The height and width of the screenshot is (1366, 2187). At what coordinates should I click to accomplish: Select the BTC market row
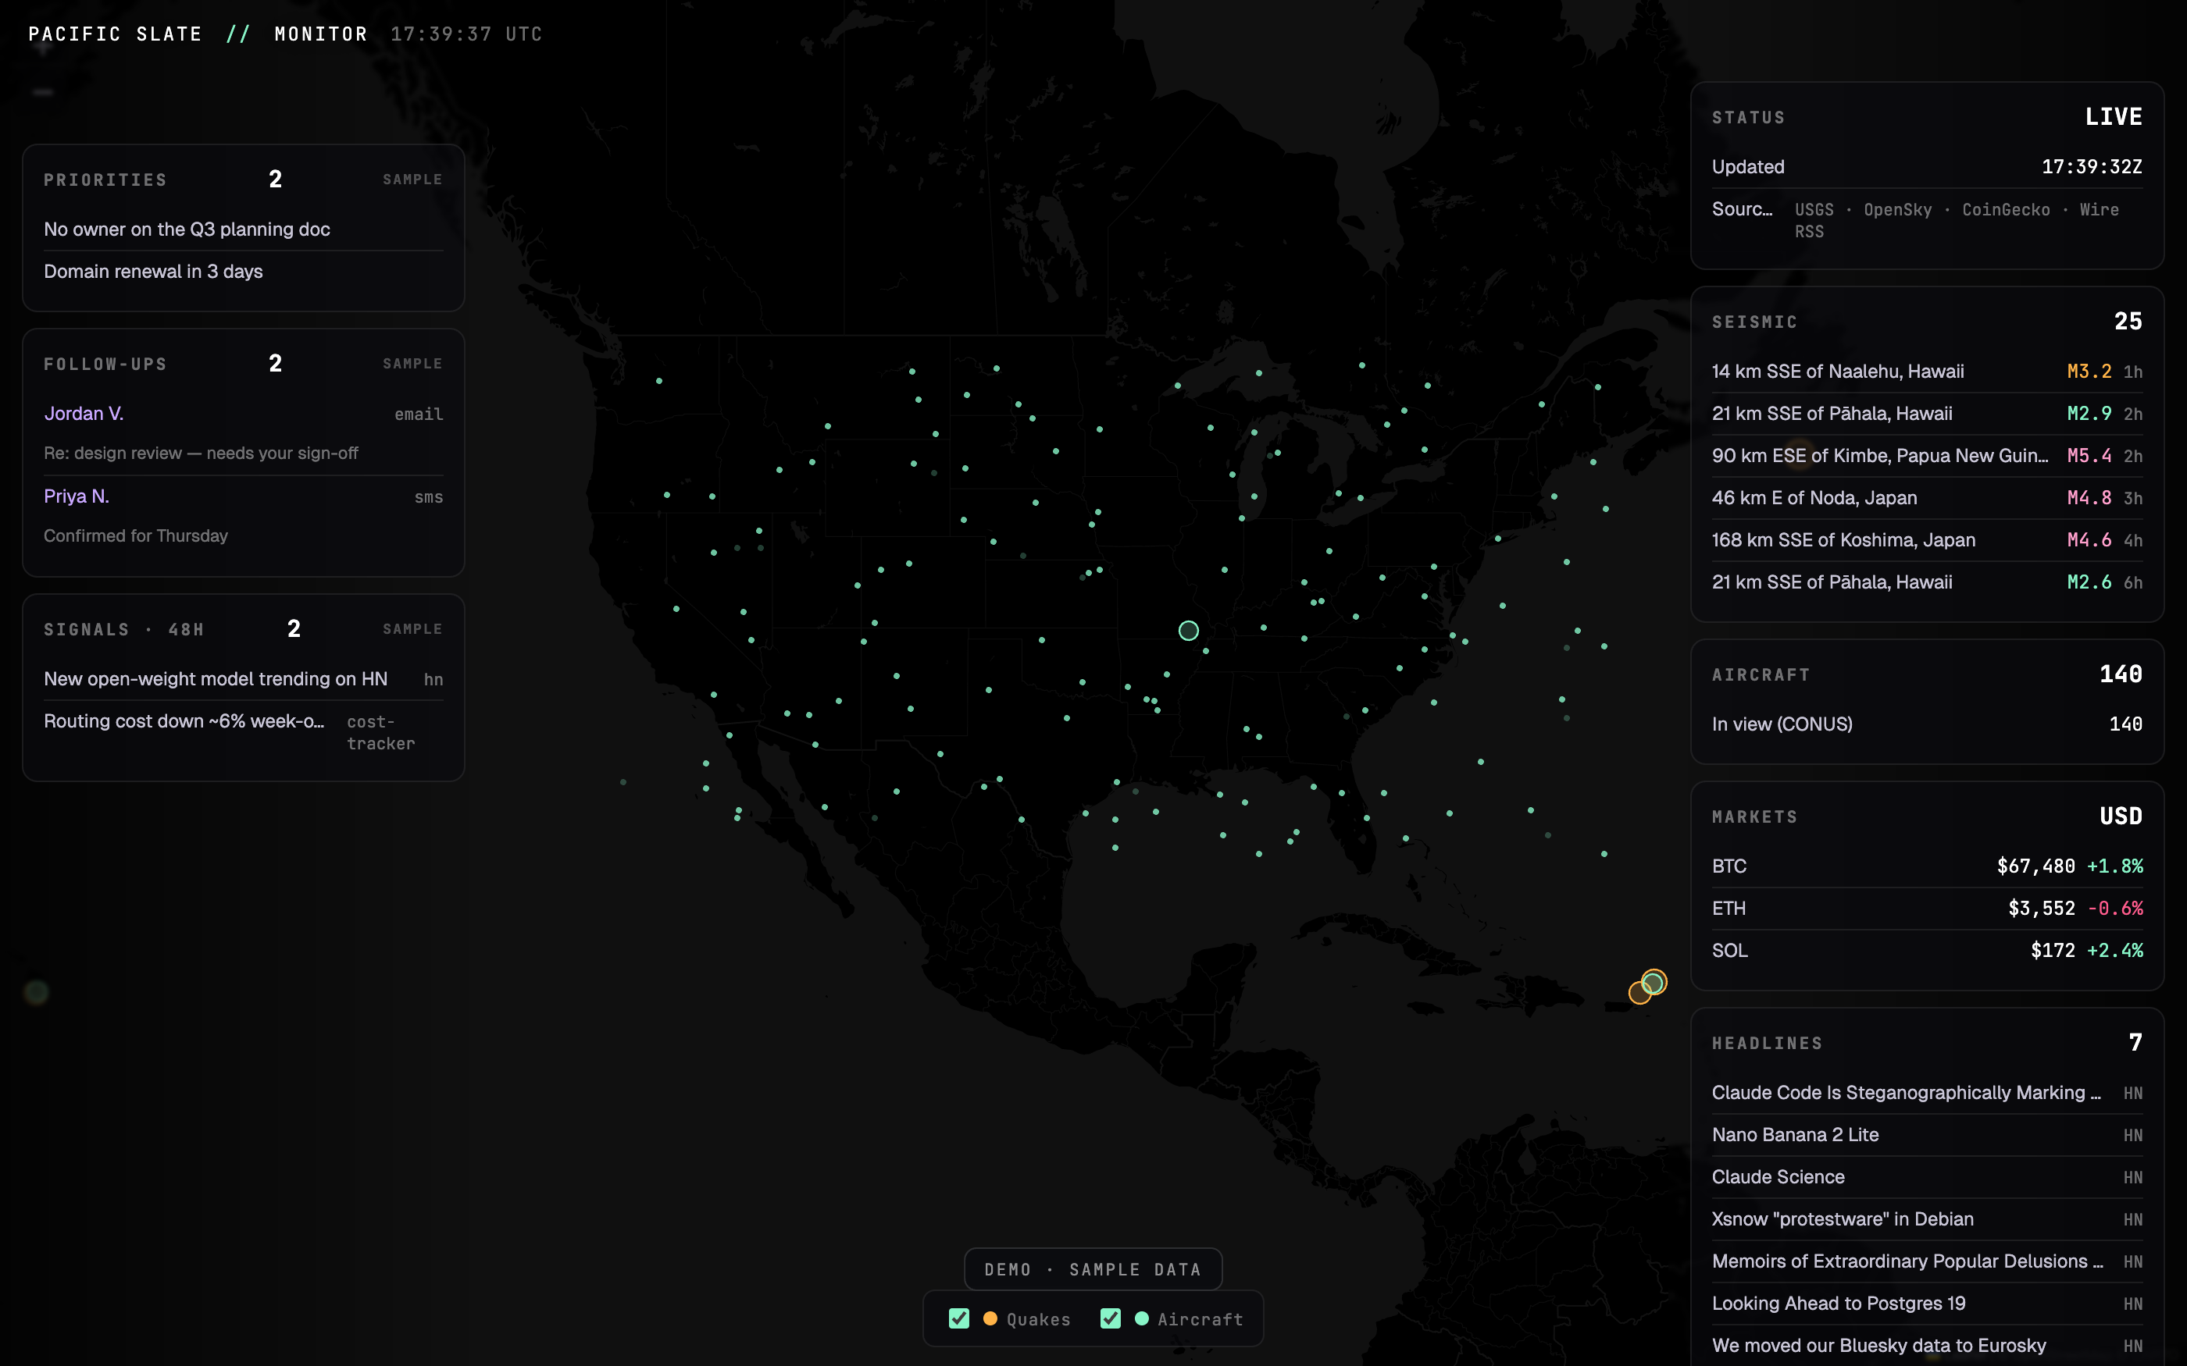[x=1927, y=866]
